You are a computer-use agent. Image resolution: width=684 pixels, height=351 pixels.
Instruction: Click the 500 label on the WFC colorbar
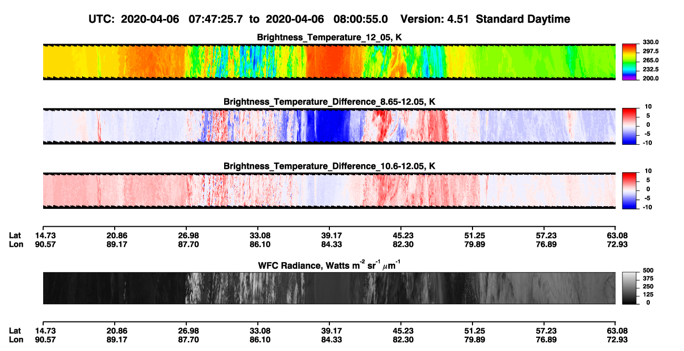pos(648,270)
